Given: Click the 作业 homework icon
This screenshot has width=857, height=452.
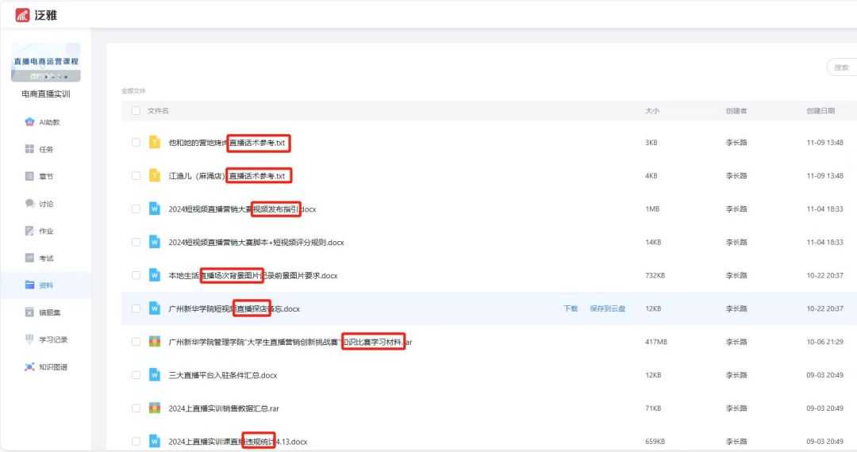Looking at the screenshot, I should click(30, 231).
